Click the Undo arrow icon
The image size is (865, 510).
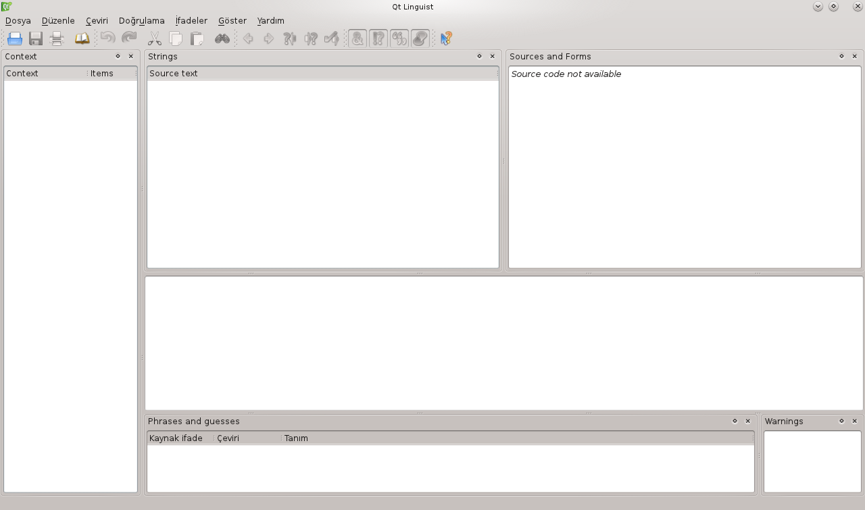pyautogui.click(x=108, y=39)
